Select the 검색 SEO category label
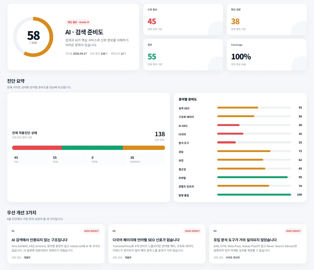 click(x=184, y=108)
